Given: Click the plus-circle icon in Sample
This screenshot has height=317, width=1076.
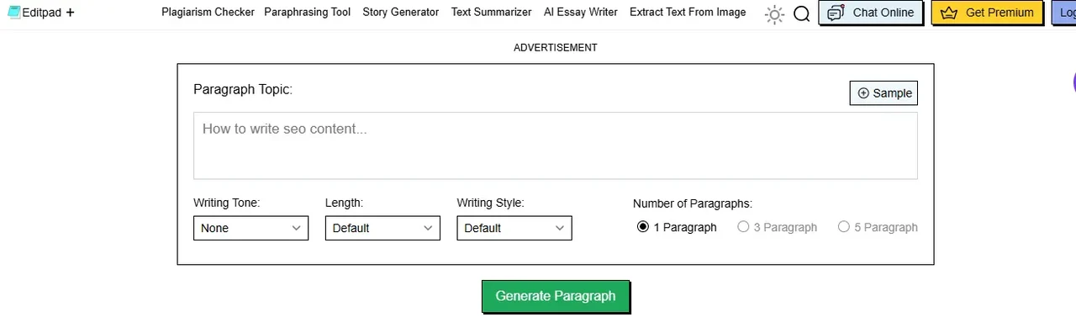Looking at the screenshot, I should (863, 93).
